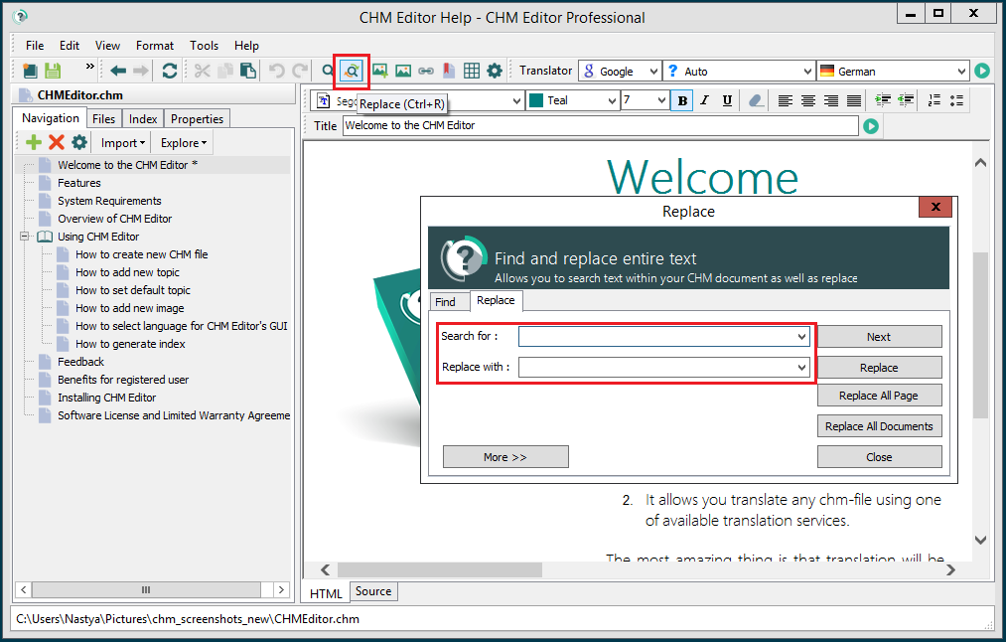Expand search options with More button
This screenshot has width=1006, height=642.
505,456
